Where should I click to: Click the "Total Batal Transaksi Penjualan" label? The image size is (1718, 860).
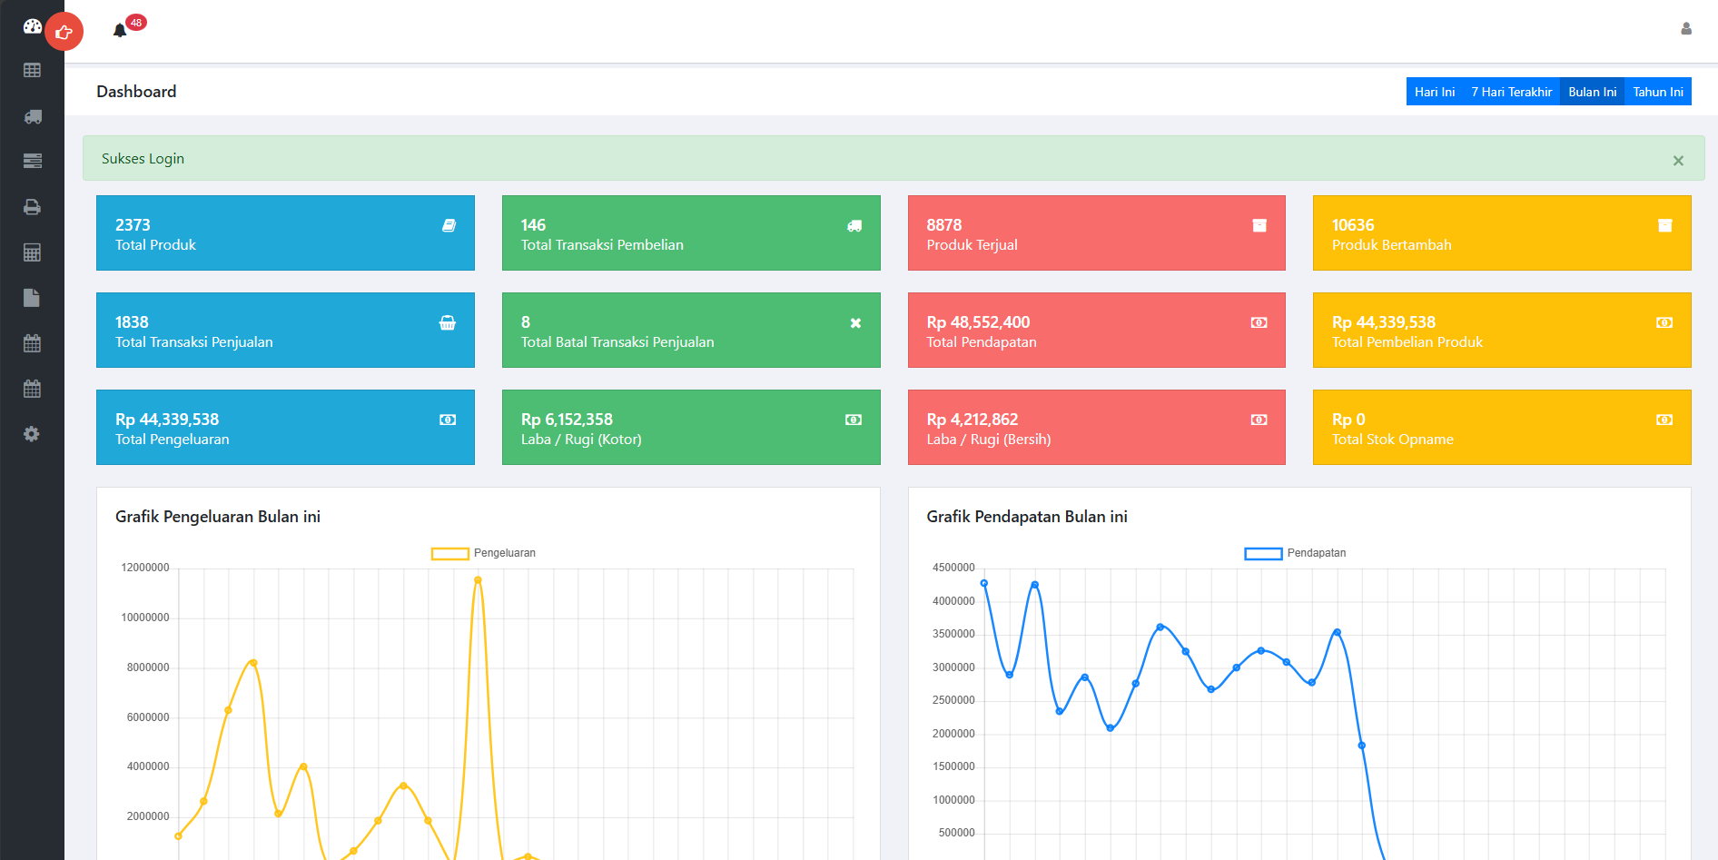617,342
